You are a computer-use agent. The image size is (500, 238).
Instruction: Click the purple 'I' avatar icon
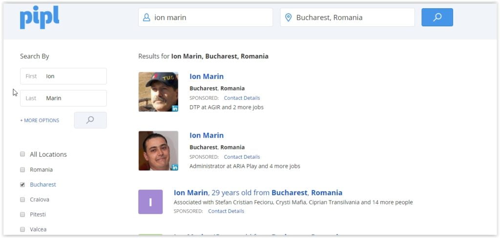[150, 202]
